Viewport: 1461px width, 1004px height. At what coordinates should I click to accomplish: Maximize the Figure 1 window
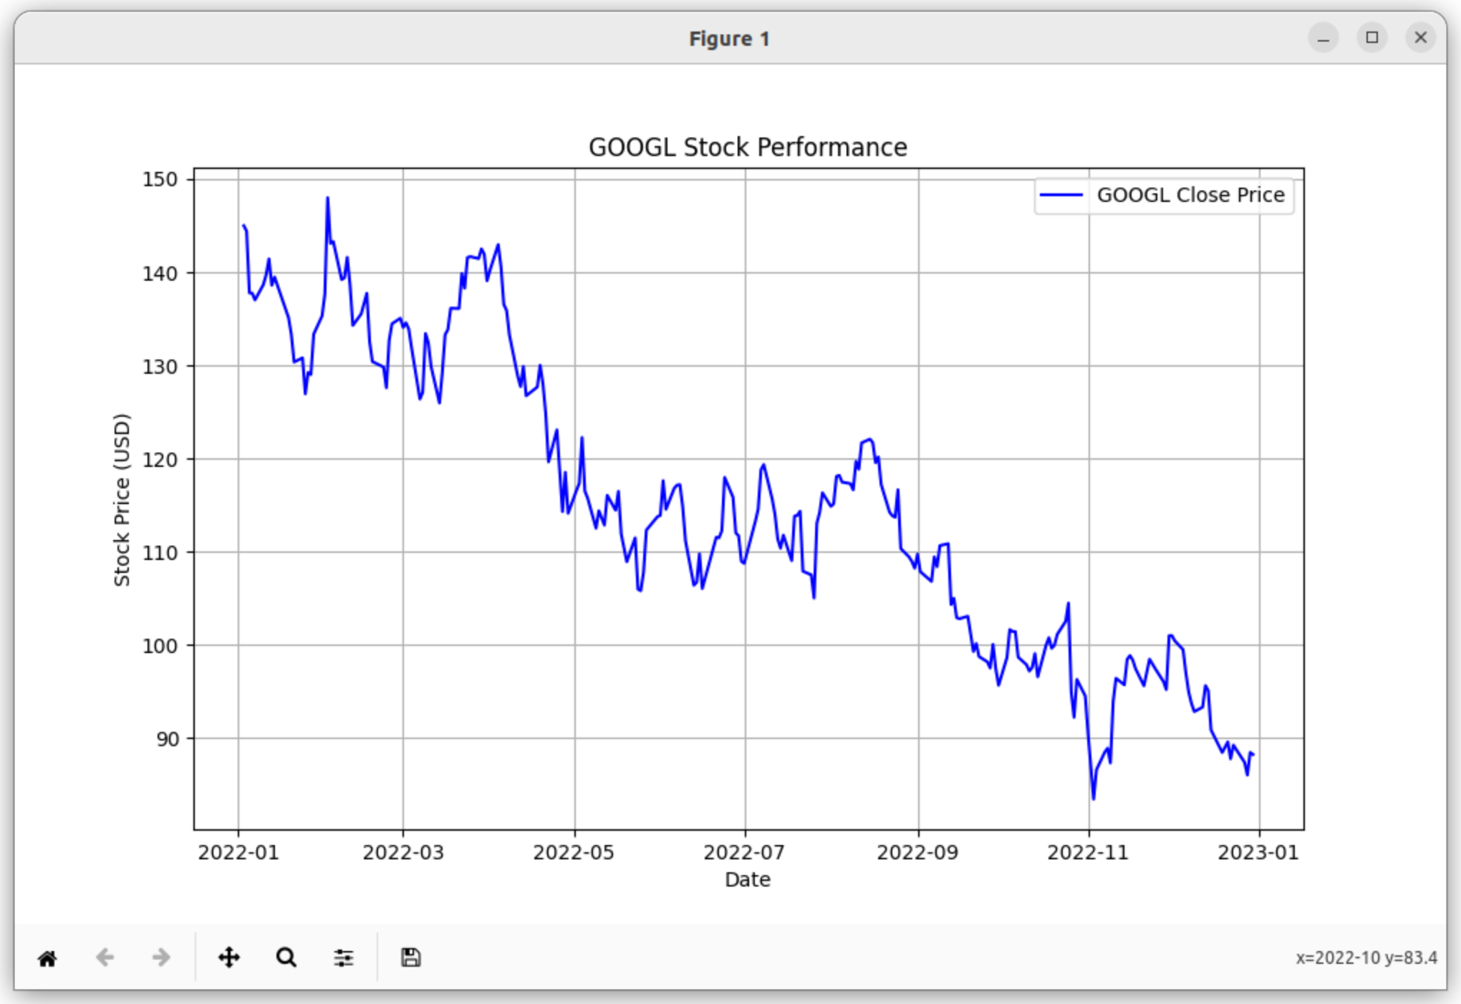point(1371,38)
